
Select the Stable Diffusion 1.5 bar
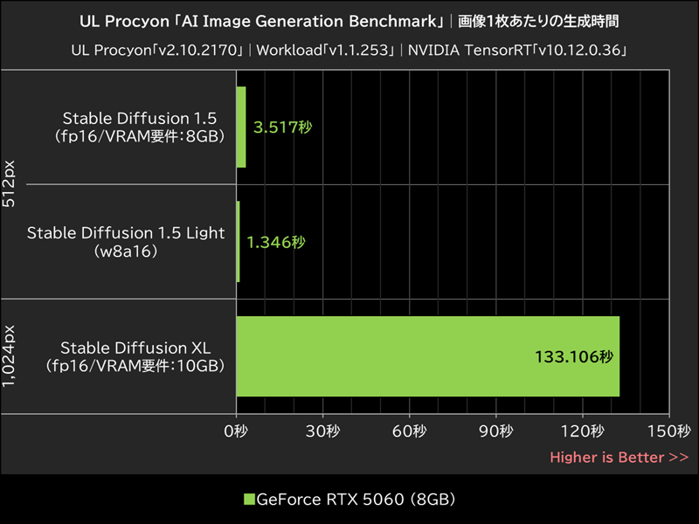point(241,126)
